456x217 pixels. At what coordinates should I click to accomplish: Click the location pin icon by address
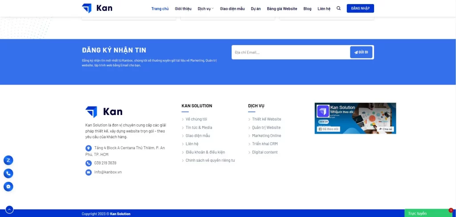point(89,148)
